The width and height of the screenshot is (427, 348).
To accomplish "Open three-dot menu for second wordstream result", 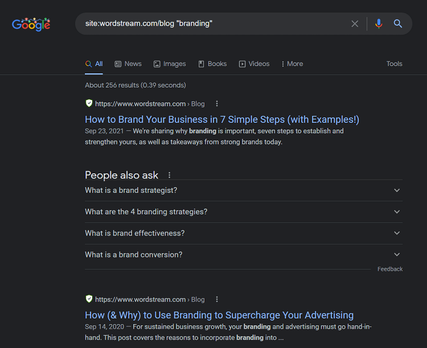I will point(217,299).
